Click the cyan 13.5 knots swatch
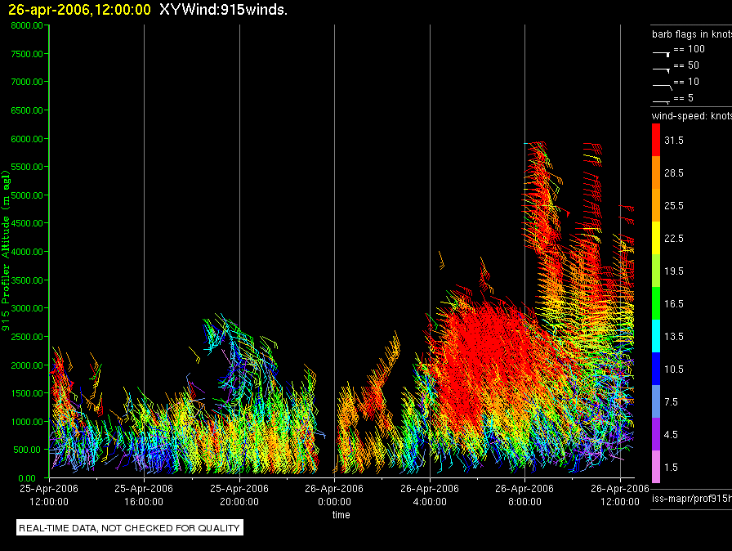The width and height of the screenshot is (732, 551). point(656,336)
